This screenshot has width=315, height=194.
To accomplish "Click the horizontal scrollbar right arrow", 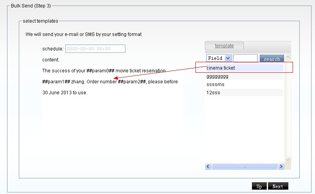I will [281, 167].
